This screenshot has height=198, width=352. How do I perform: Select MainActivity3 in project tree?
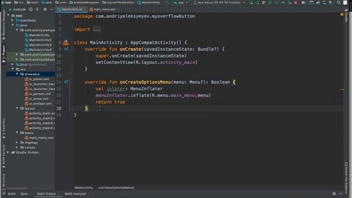click(x=40, y=45)
